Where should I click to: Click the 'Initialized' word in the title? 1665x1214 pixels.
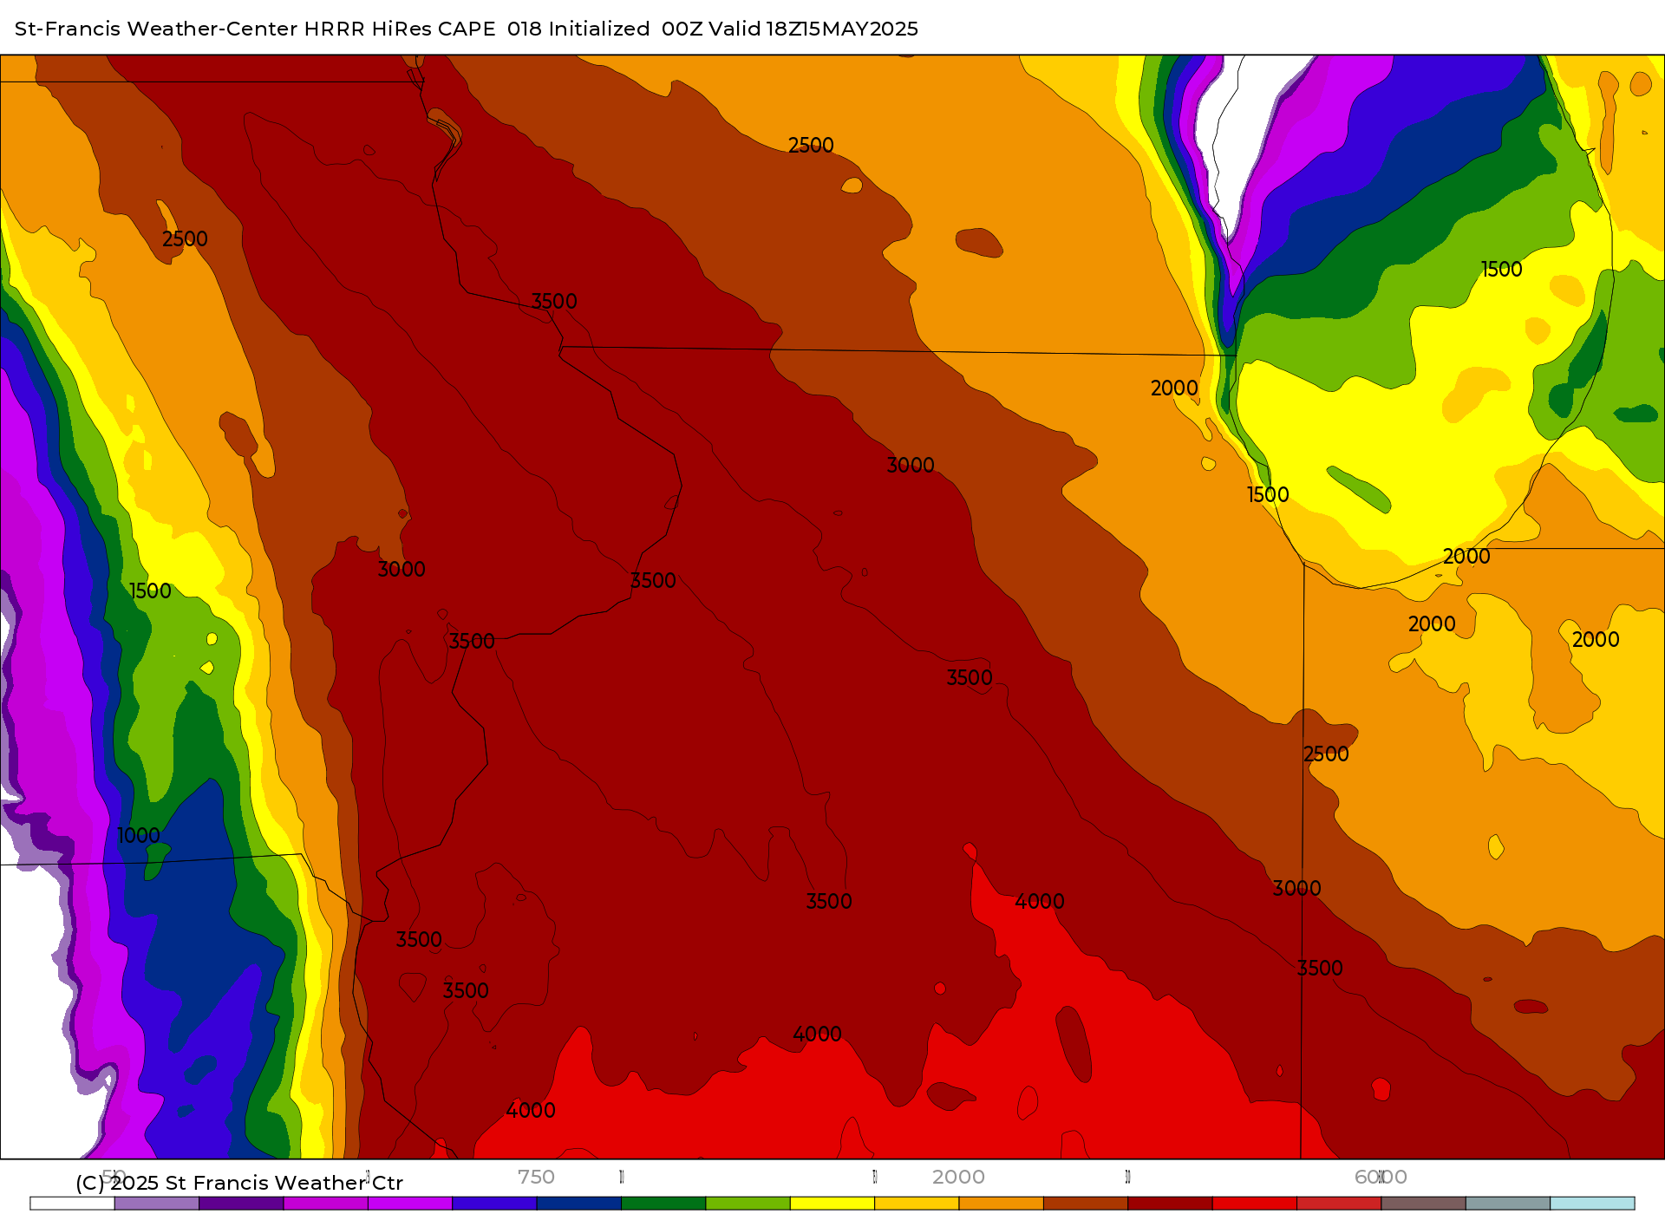[599, 29]
